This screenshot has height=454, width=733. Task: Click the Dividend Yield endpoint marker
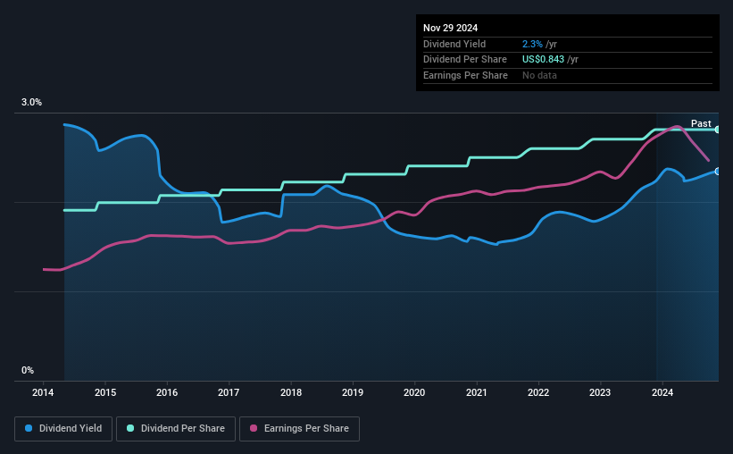[718, 172]
